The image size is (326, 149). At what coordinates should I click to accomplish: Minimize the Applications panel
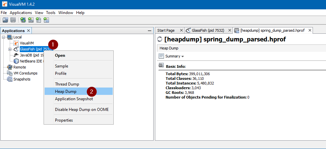[x=149, y=31]
